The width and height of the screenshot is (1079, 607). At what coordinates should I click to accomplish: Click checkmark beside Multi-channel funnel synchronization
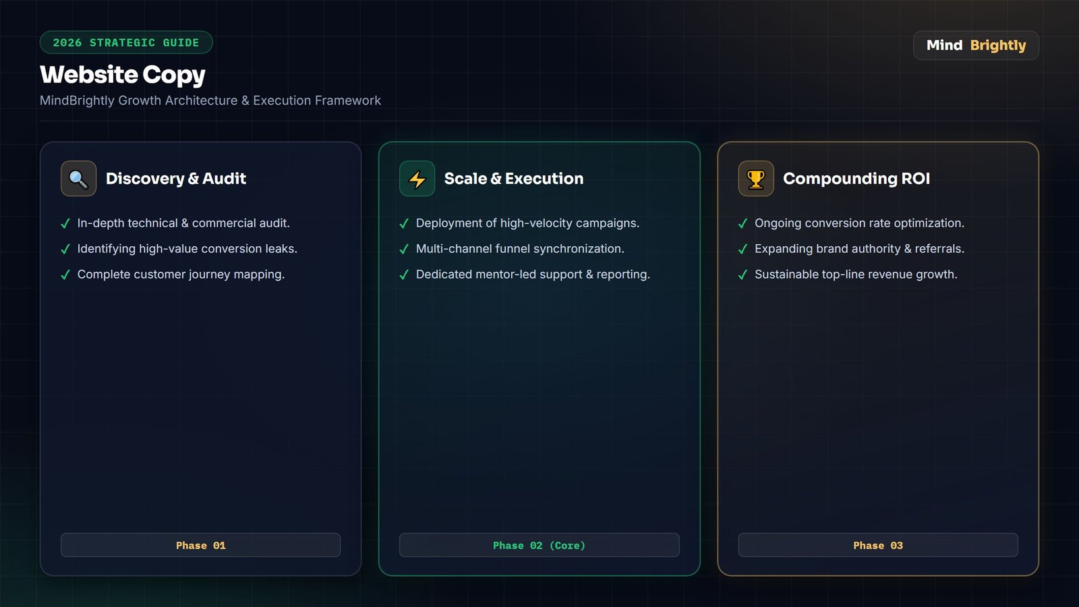pos(404,249)
